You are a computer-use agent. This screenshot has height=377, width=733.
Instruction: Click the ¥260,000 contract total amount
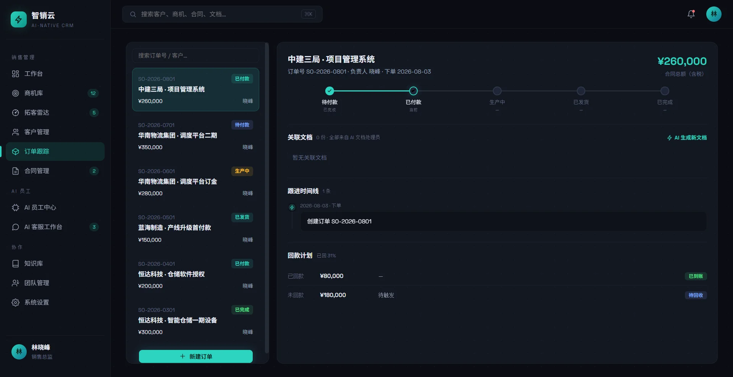682,61
